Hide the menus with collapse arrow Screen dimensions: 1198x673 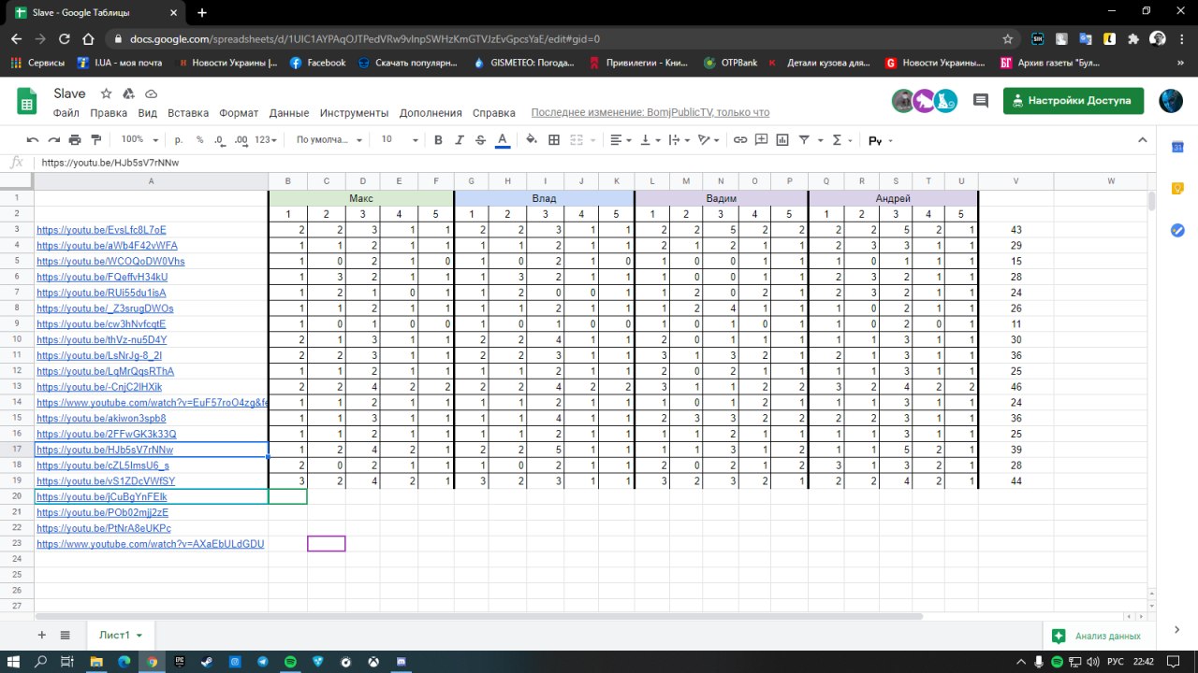(x=1142, y=140)
